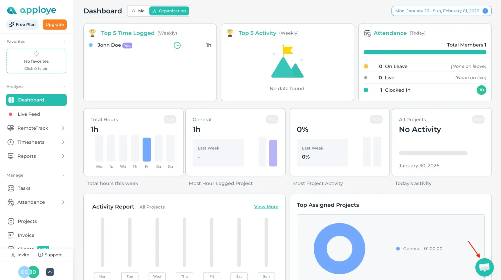Image resolution: width=501 pixels, height=280 pixels.
Task: Expand the Reports submenu
Action: tap(63, 156)
